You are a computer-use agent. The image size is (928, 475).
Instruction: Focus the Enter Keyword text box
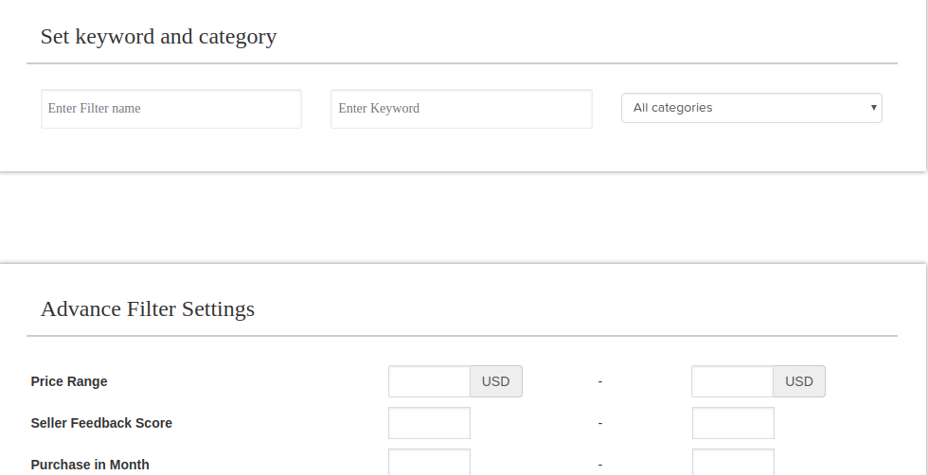[461, 109]
